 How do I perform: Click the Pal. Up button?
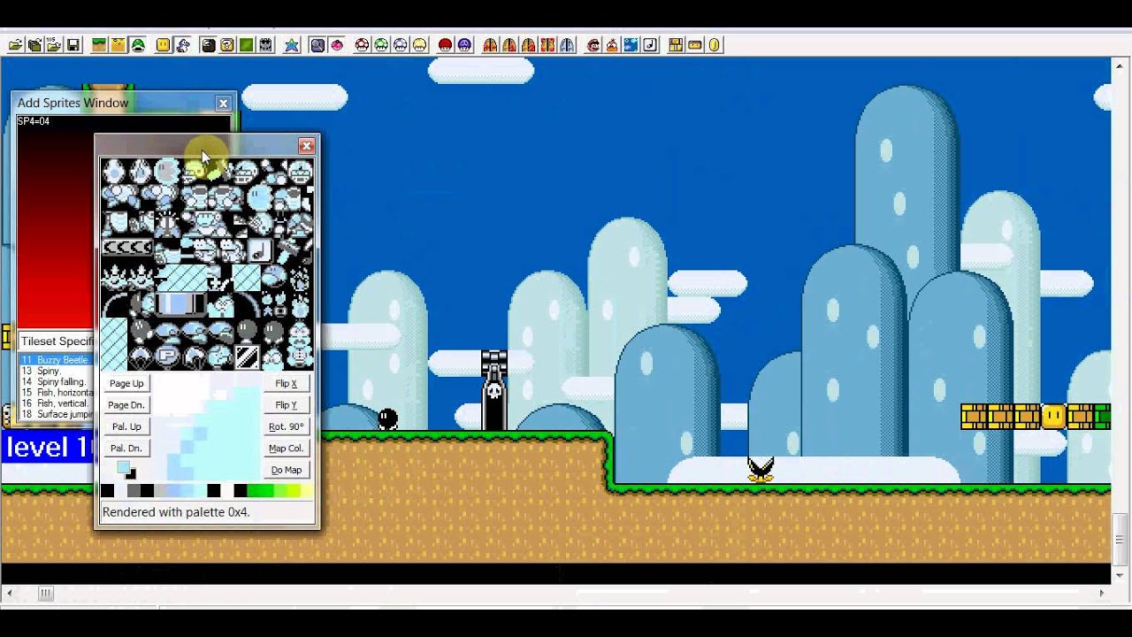126,426
